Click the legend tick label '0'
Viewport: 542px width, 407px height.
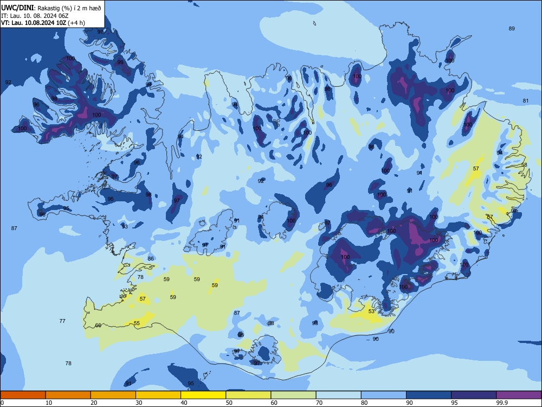click(x=2, y=403)
